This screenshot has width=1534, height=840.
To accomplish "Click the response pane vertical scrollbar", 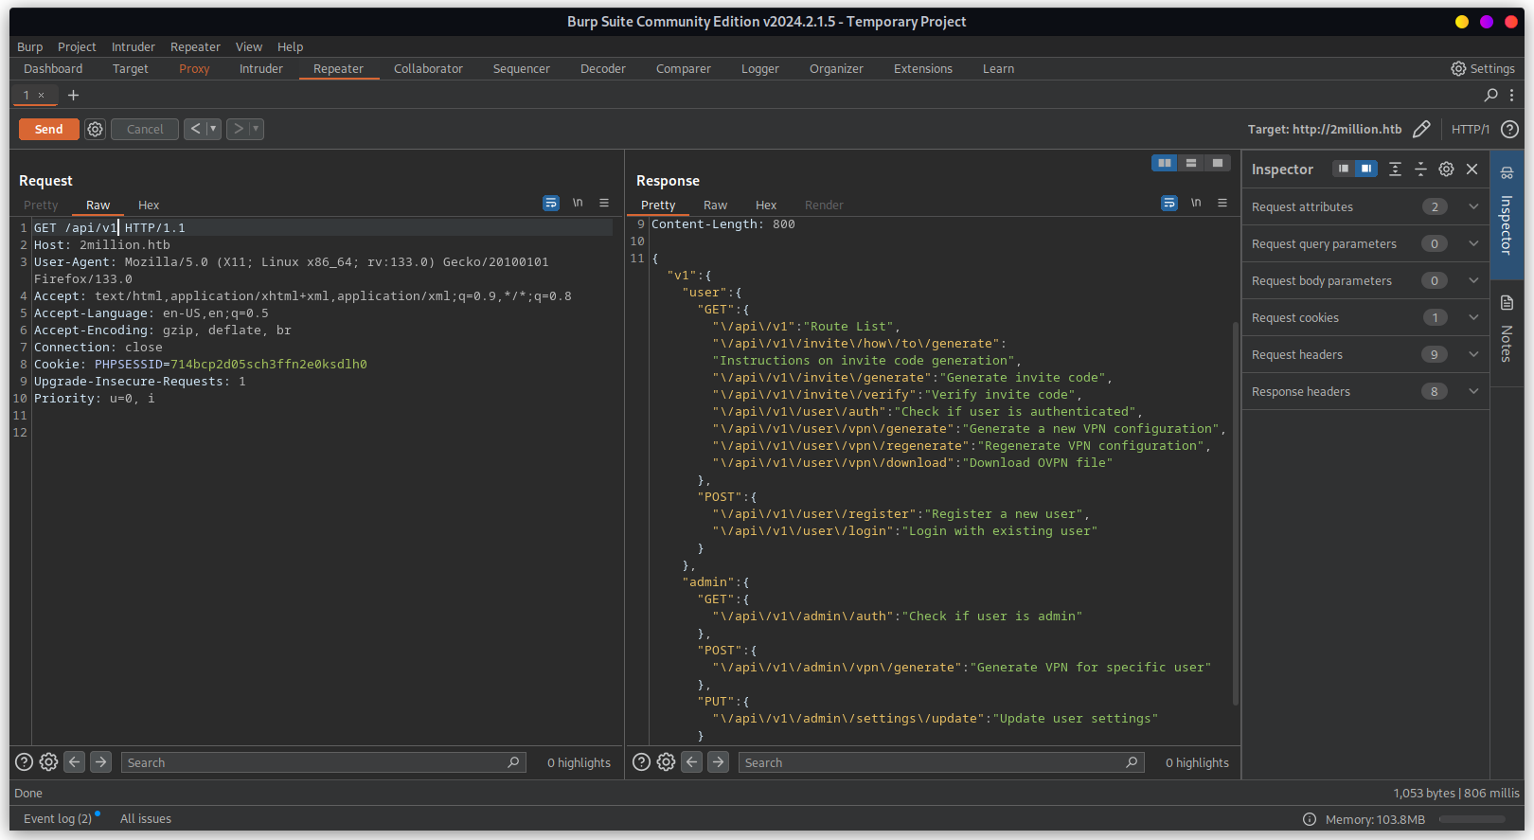I will (x=1236, y=513).
